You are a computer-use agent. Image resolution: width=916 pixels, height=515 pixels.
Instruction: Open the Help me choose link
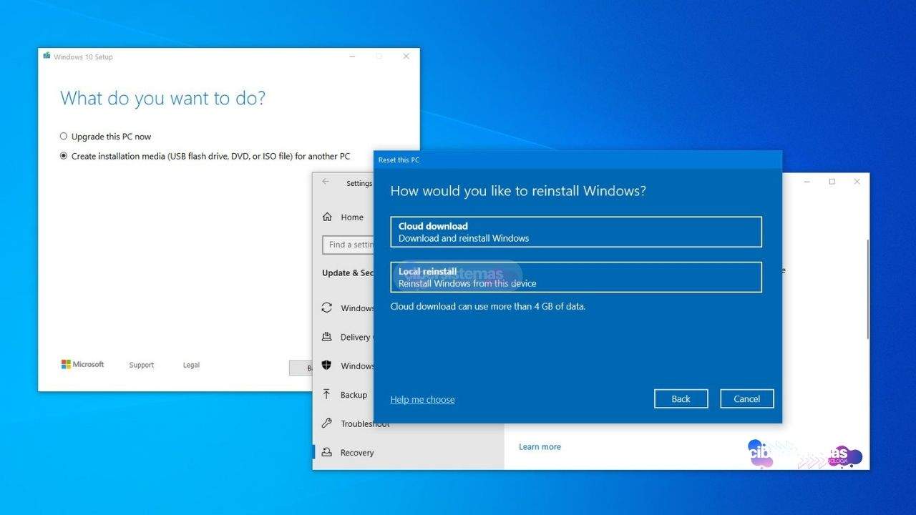[422, 399]
